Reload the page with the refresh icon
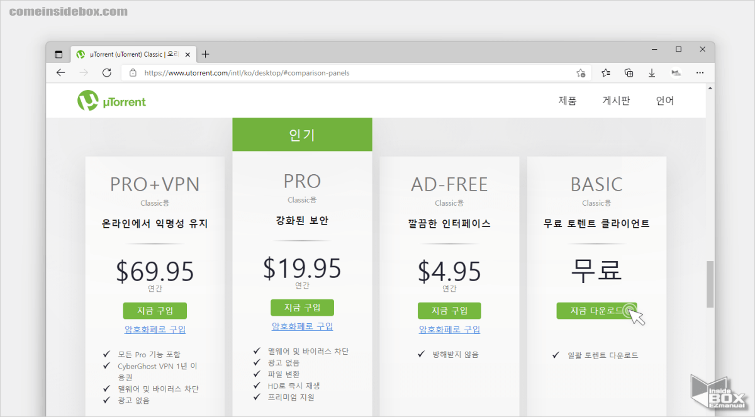This screenshot has width=755, height=417. tap(107, 73)
